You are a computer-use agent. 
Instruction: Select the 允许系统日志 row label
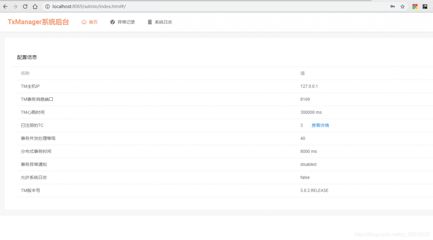[x=34, y=177]
